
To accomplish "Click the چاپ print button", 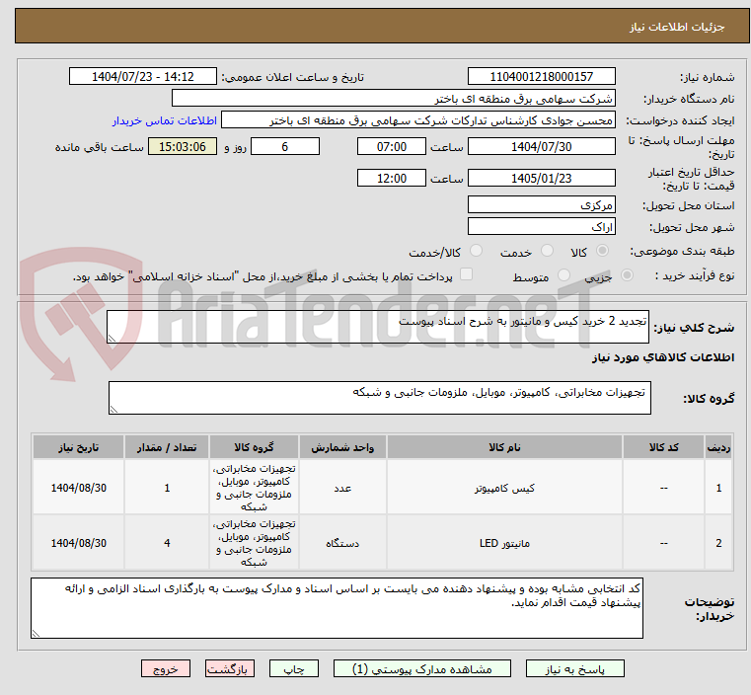I will (x=294, y=668).
